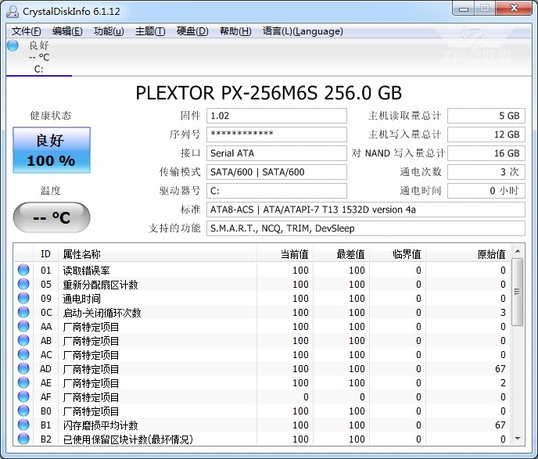Open the 语言(L)(Language) menu
This screenshot has height=459, width=538.
coord(303,31)
